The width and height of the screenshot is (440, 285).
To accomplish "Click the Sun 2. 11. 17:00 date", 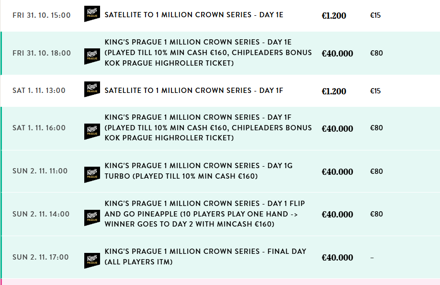I will tap(41, 257).
